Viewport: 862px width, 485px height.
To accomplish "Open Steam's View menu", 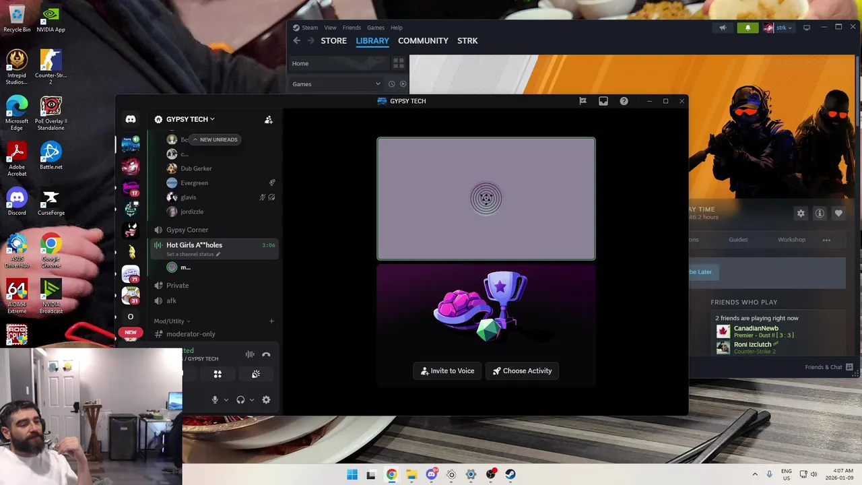I will tap(330, 28).
